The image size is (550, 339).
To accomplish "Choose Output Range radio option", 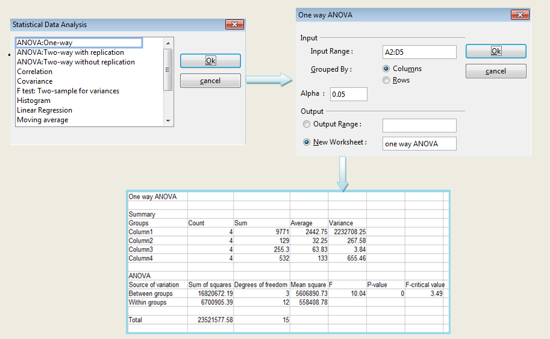I will coord(307,124).
